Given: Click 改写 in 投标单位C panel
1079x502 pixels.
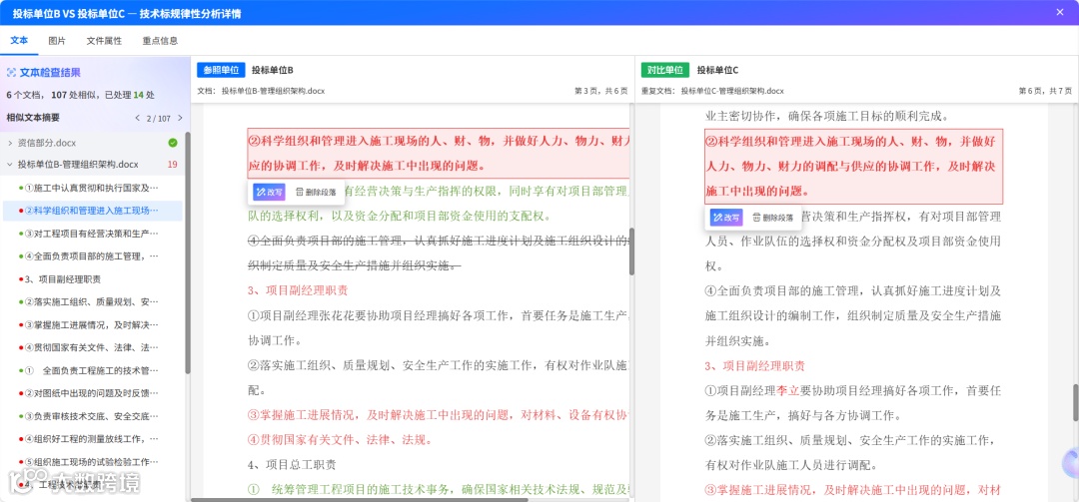Looking at the screenshot, I should coord(726,218).
